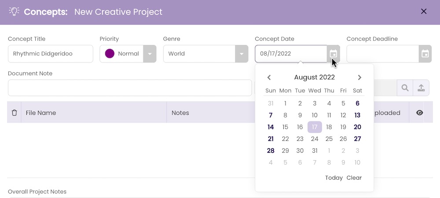Screen dimensions: 440x198
Task: Select August 20 in the calendar
Action: pos(357,127)
